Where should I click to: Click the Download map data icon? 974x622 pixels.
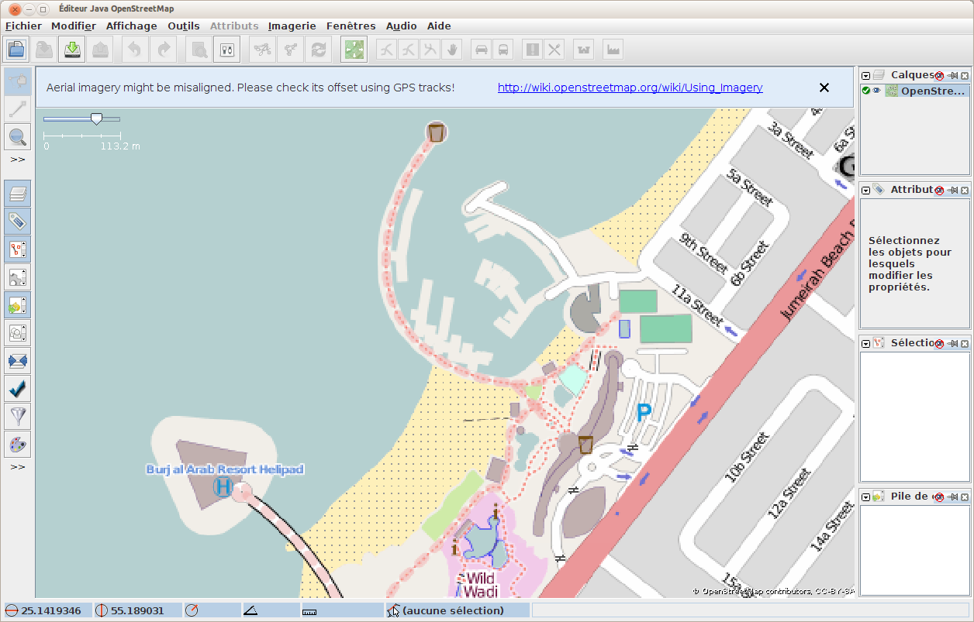click(71, 50)
